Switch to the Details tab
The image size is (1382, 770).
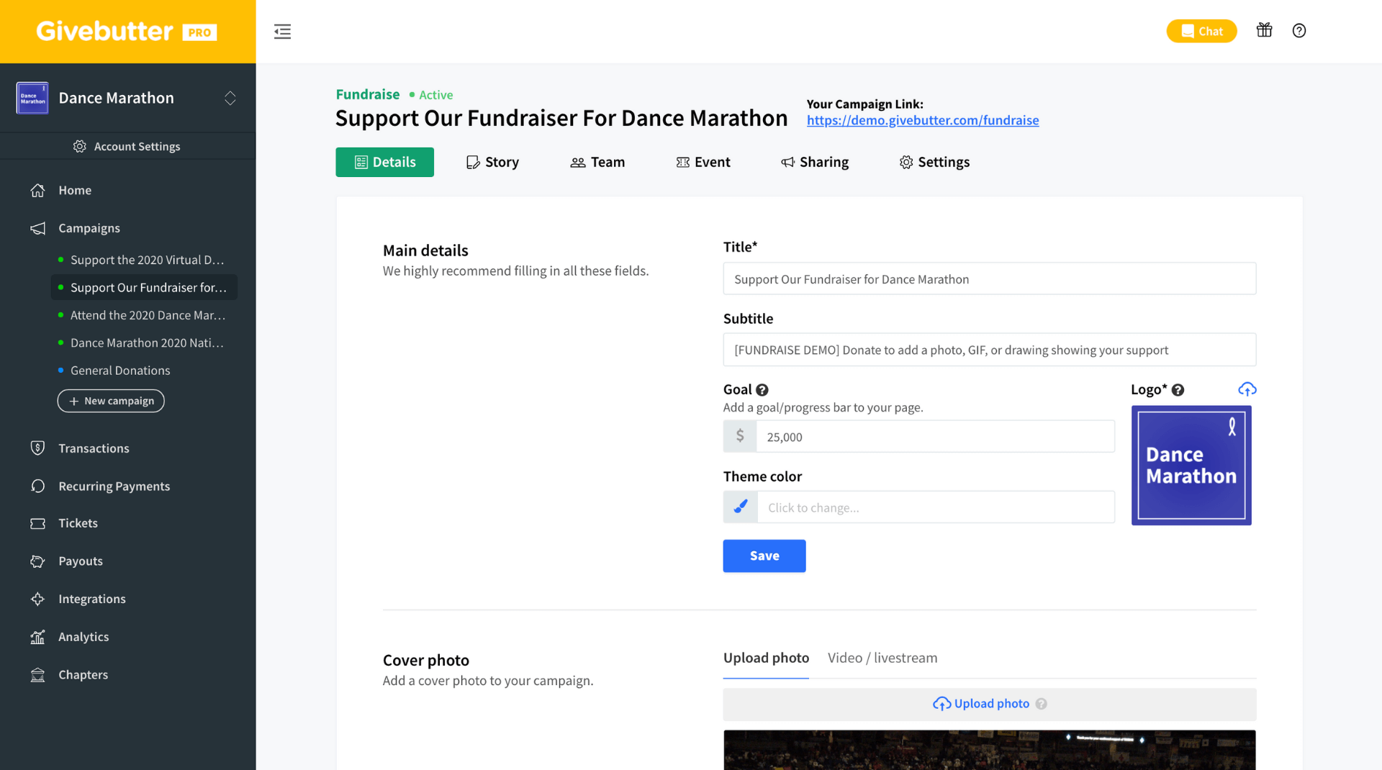pos(384,162)
